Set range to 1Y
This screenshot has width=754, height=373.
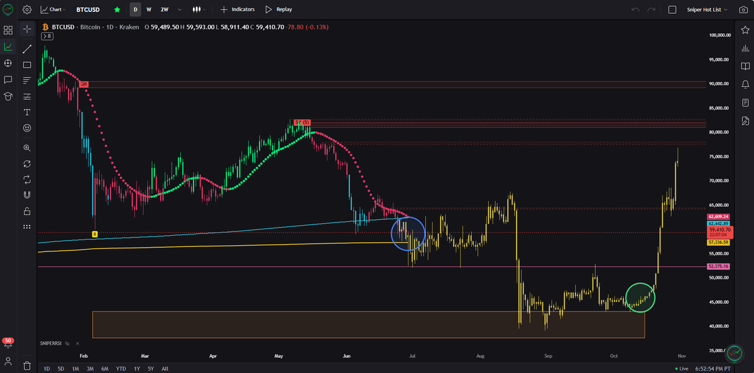coord(136,369)
